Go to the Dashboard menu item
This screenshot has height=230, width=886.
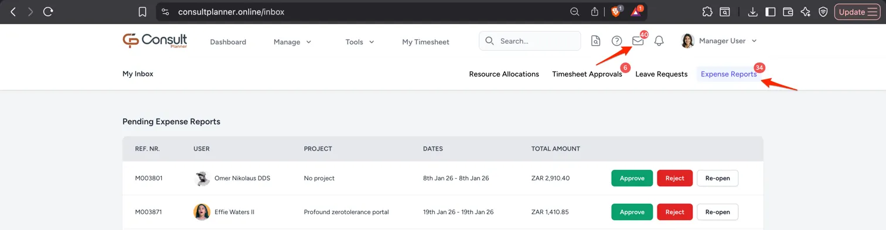click(228, 42)
